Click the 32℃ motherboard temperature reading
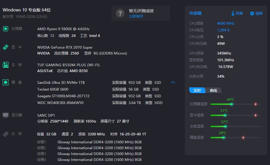This screenshot has height=165, width=270. click(x=224, y=122)
